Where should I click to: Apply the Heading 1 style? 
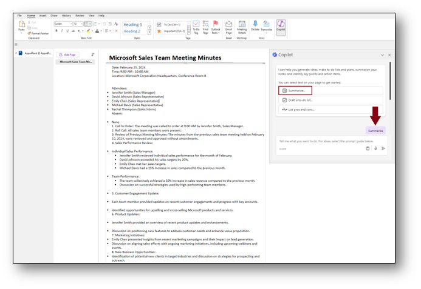132,25
